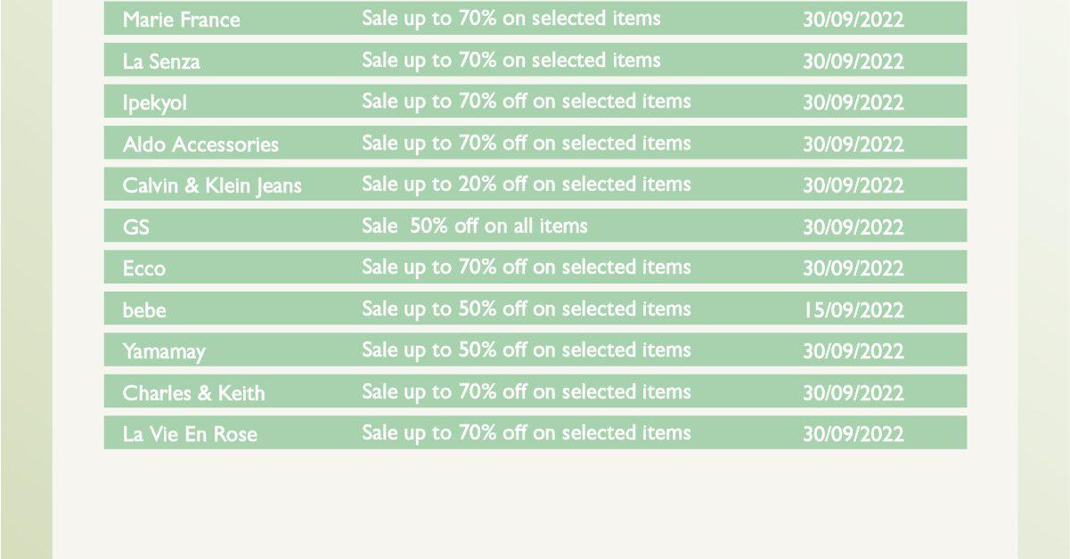1070x559 pixels.
Task: Click the bebe expiry date 15/09/2022
Action: (854, 310)
